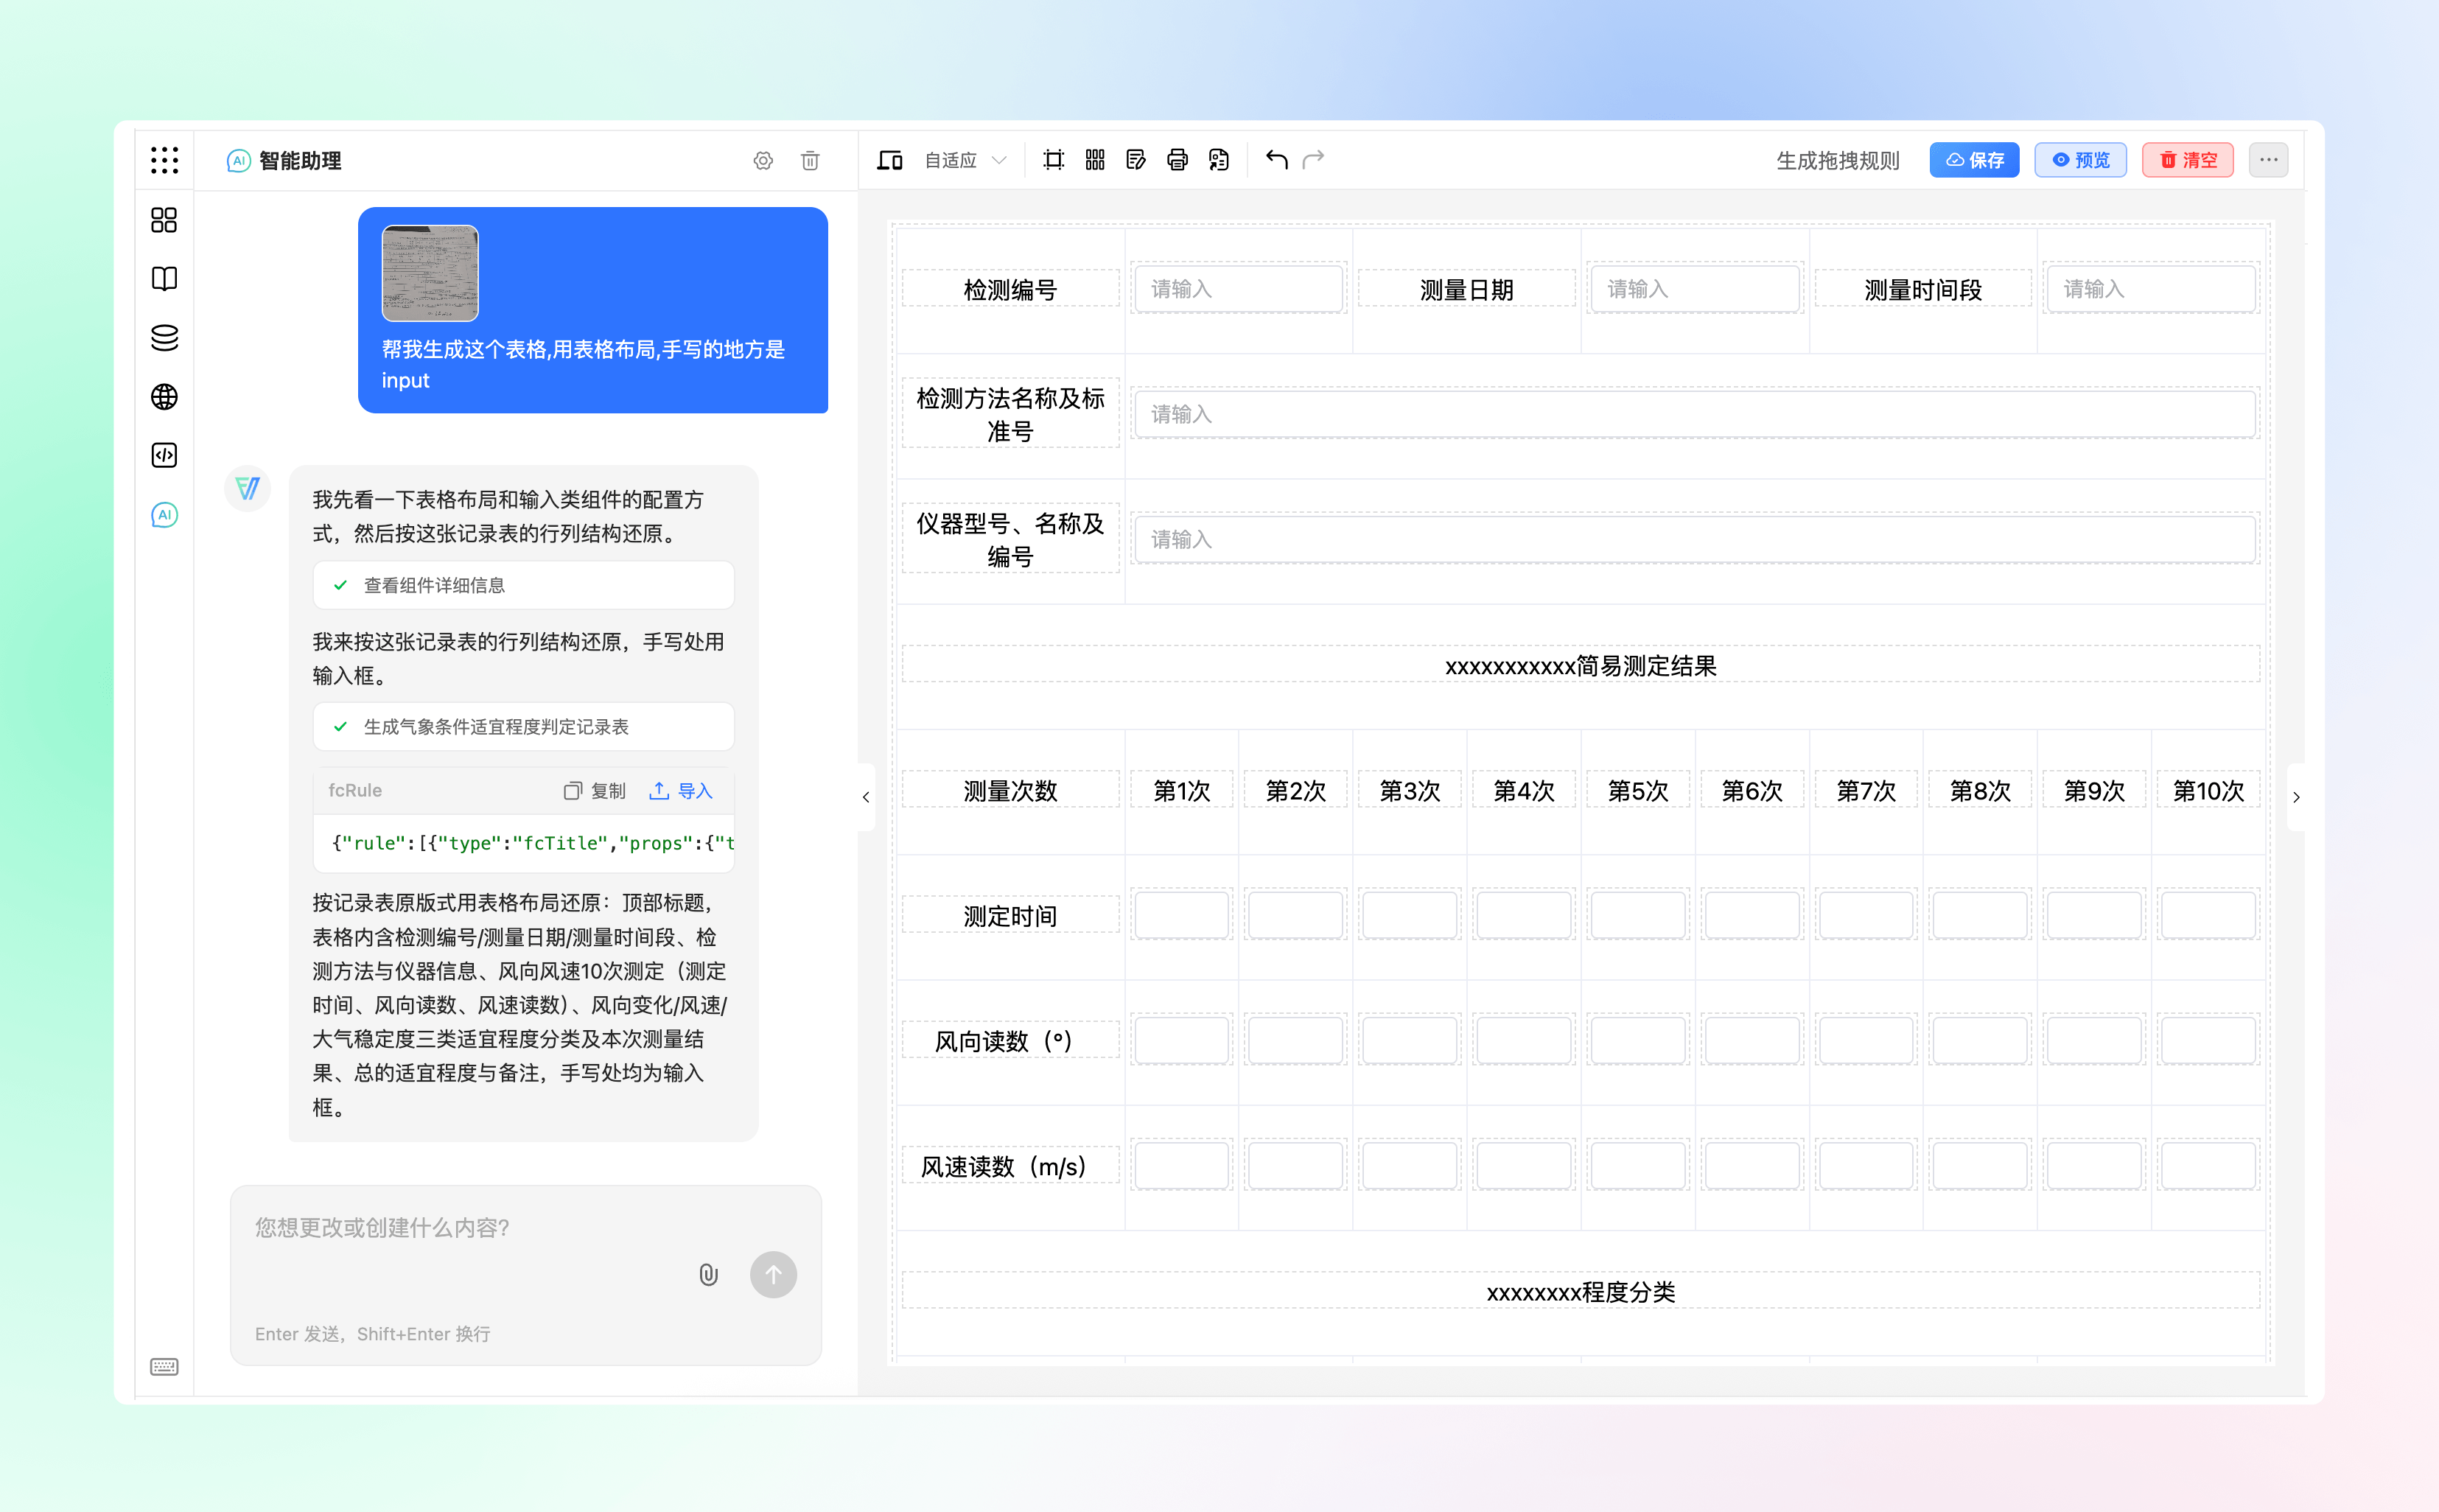Viewport: 2439px width, 1512px height.
Task: Click the 预览 preview button
Action: [x=2080, y=160]
